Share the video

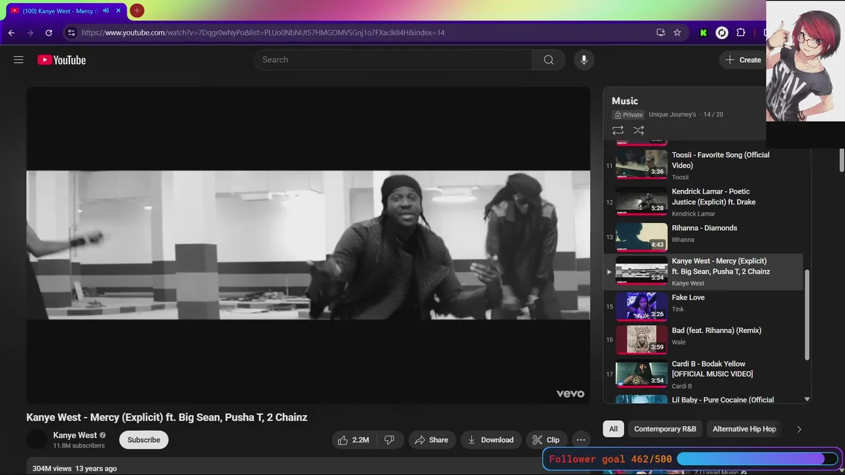[x=432, y=440]
